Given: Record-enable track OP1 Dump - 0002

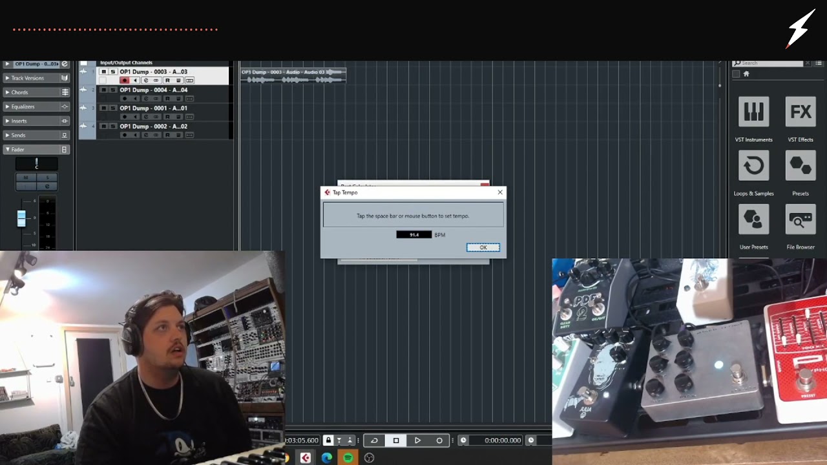Looking at the screenshot, I should (x=125, y=135).
